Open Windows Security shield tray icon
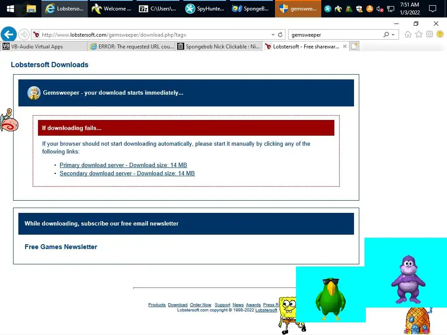447x335 pixels. (x=359, y=9)
